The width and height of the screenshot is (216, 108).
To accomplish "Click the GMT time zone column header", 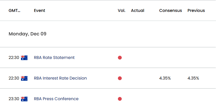I will tap(15, 10).
